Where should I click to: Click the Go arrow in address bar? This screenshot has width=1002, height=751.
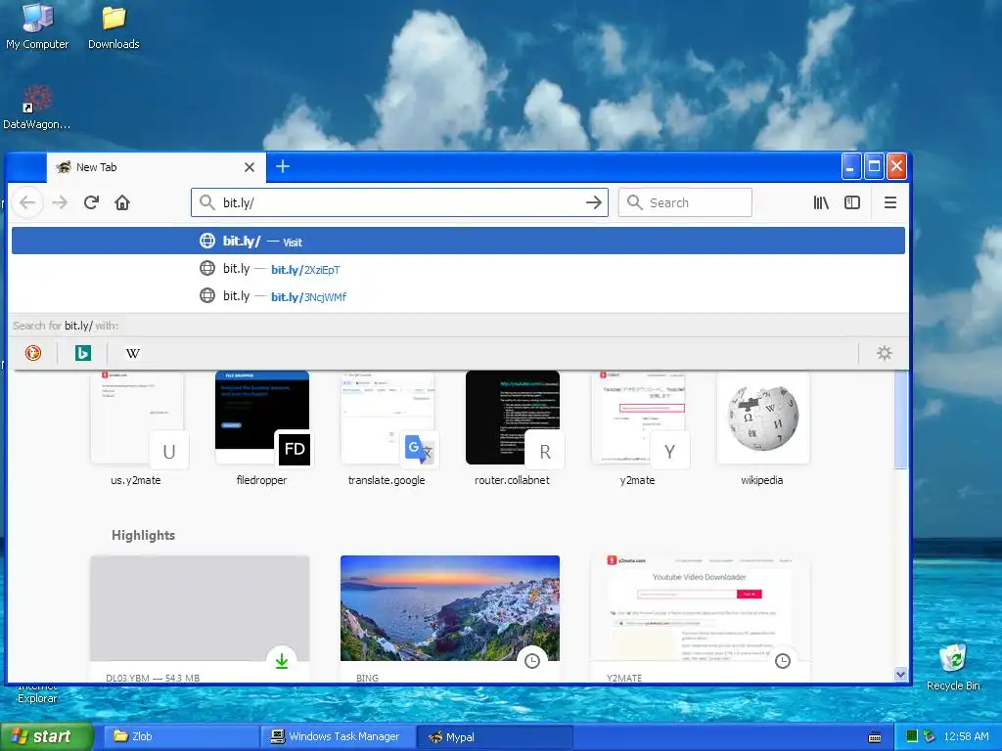click(x=594, y=202)
